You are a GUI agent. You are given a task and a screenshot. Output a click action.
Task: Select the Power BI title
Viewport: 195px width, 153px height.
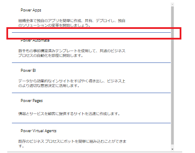tap(28, 71)
